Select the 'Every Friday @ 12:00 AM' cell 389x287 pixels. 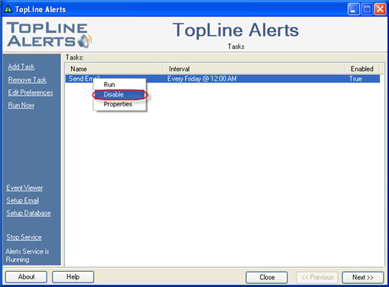(202, 79)
